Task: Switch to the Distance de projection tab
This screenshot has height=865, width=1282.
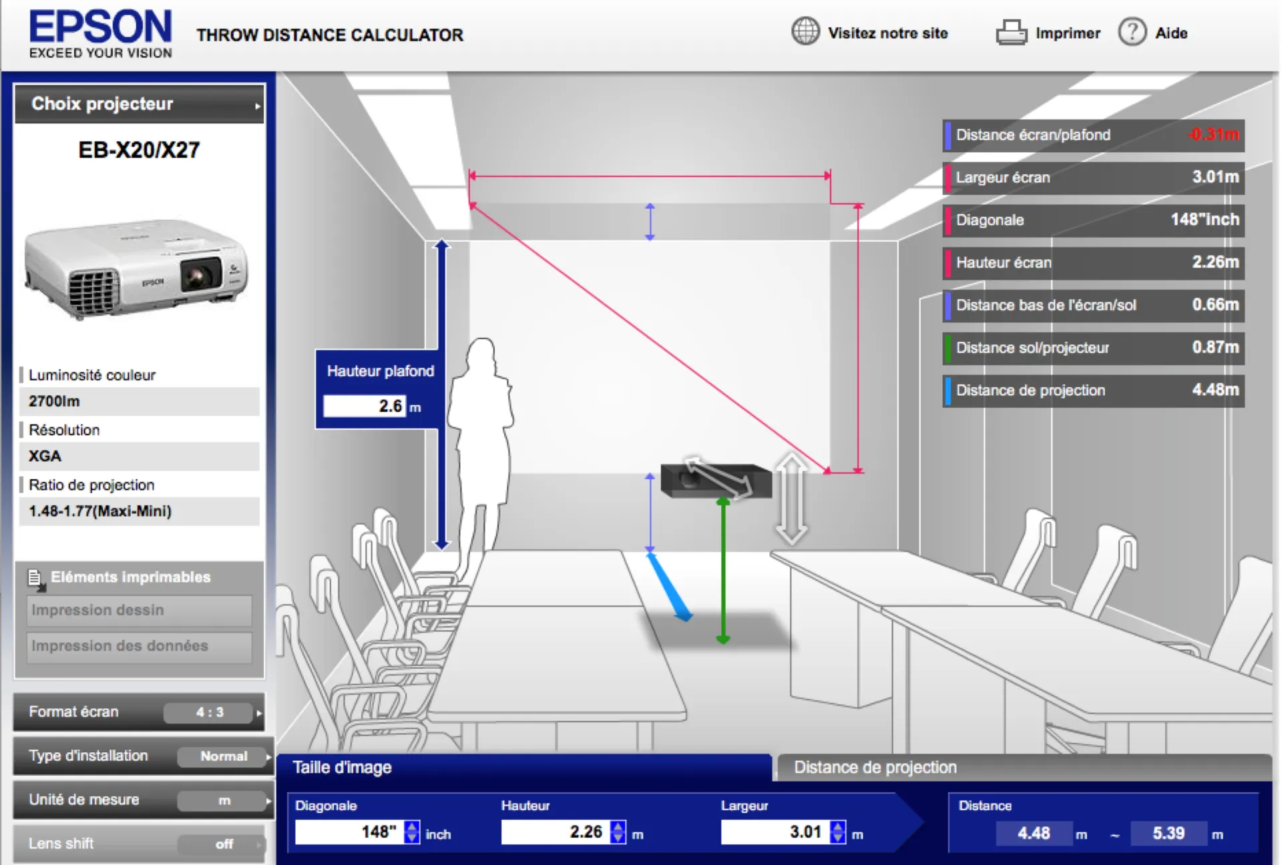Action: (875, 768)
